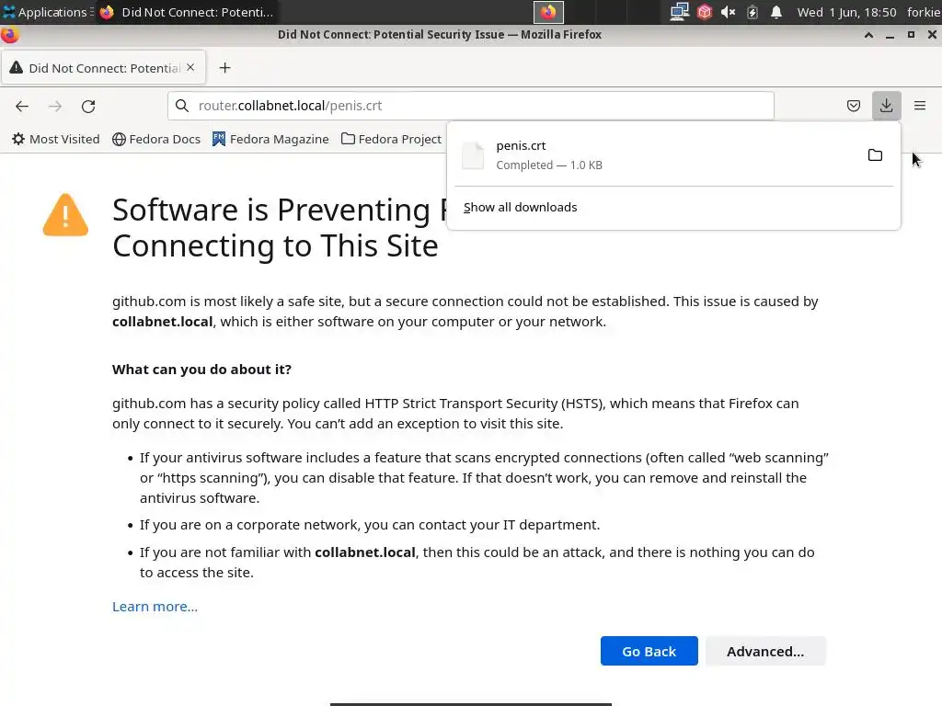Click the notification bell in system tray
This screenshot has width=942, height=706.
click(776, 12)
